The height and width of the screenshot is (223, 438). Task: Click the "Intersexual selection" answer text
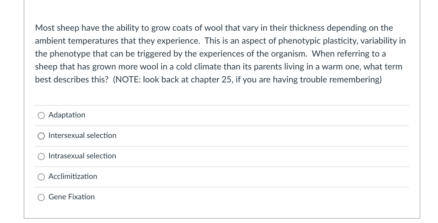point(82,135)
